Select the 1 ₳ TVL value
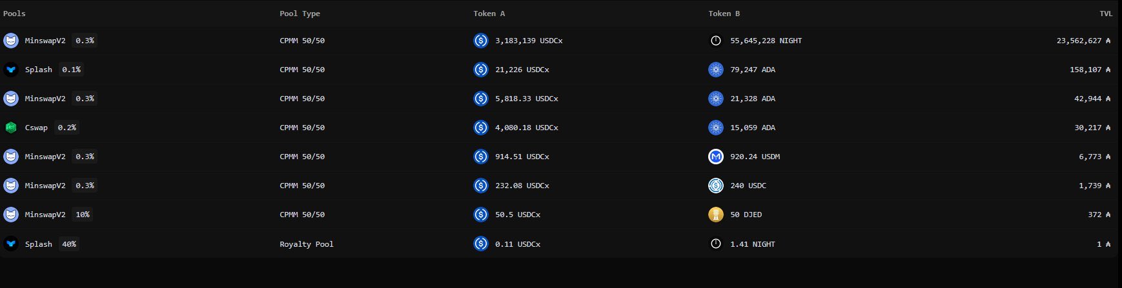The height and width of the screenshot is (288, 1122). (x=1104, y=244)
